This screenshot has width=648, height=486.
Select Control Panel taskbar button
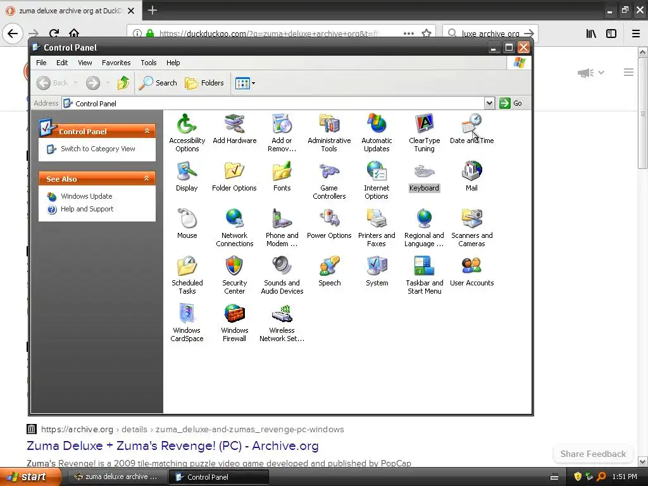pyautogui.click(x=218, y=477)
